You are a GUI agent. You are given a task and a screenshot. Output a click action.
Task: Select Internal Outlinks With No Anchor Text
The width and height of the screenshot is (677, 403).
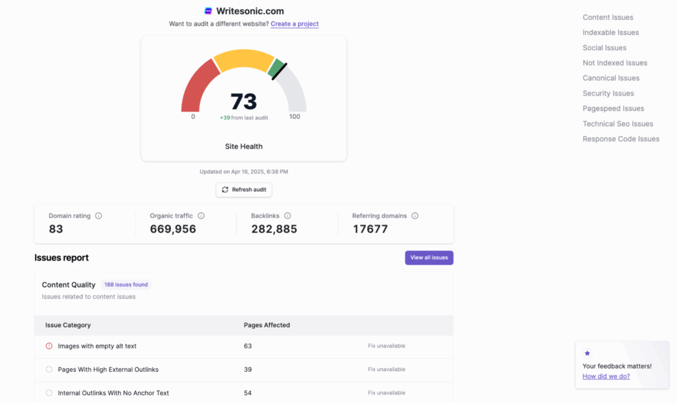(244, 393)
